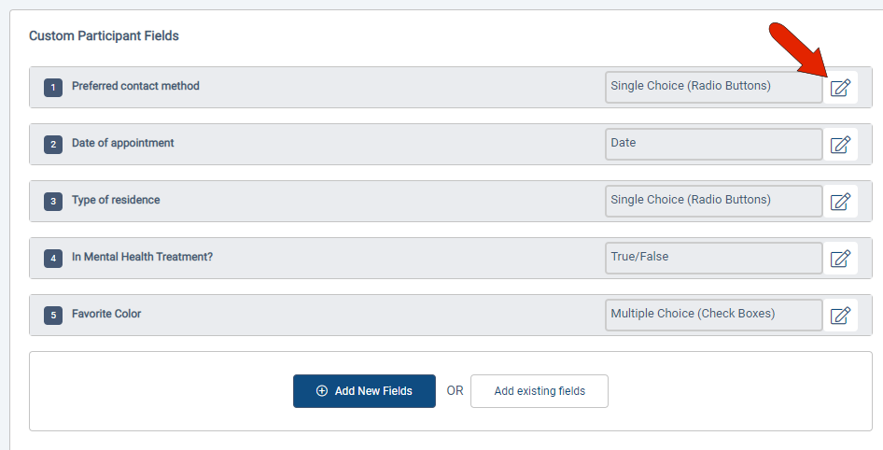Click the Date field type box

click(x=713, y=144)
